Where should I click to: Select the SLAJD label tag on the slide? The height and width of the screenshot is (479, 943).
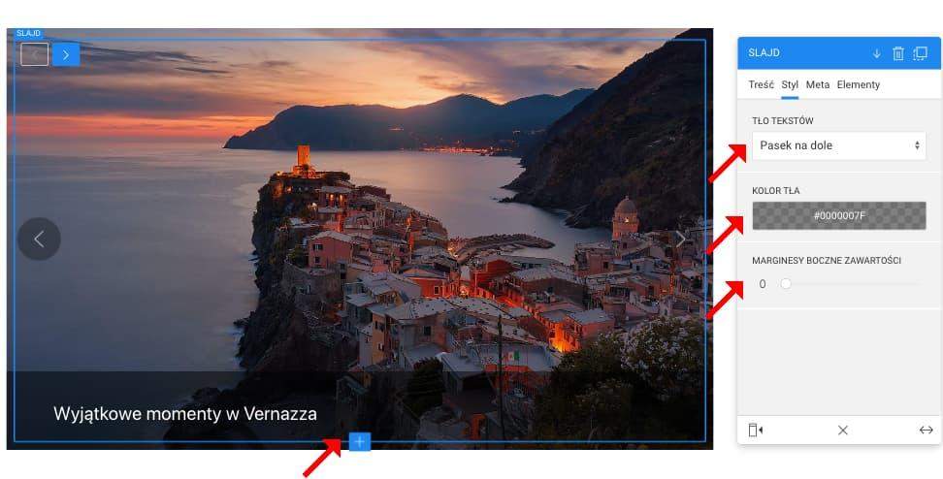[28, 34]
